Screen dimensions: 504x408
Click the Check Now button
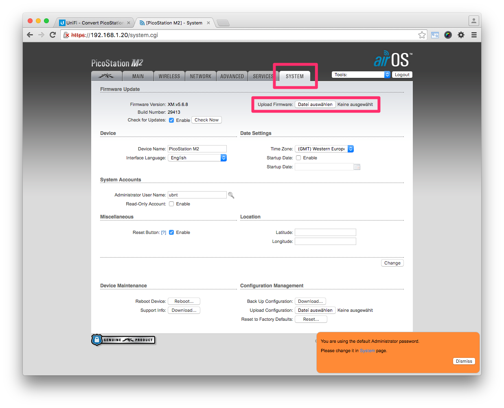[206, 120]
